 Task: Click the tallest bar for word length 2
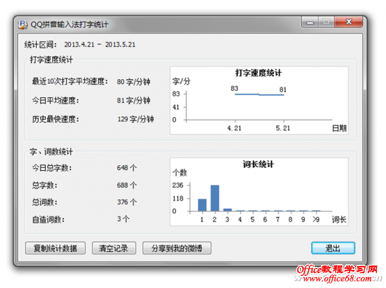pos(215,198)
